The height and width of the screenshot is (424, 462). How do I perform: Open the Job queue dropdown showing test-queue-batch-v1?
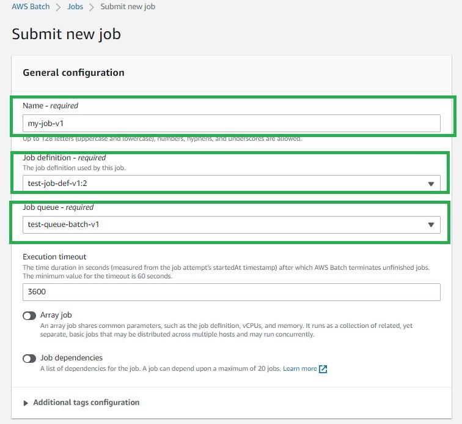pos(231,225)
